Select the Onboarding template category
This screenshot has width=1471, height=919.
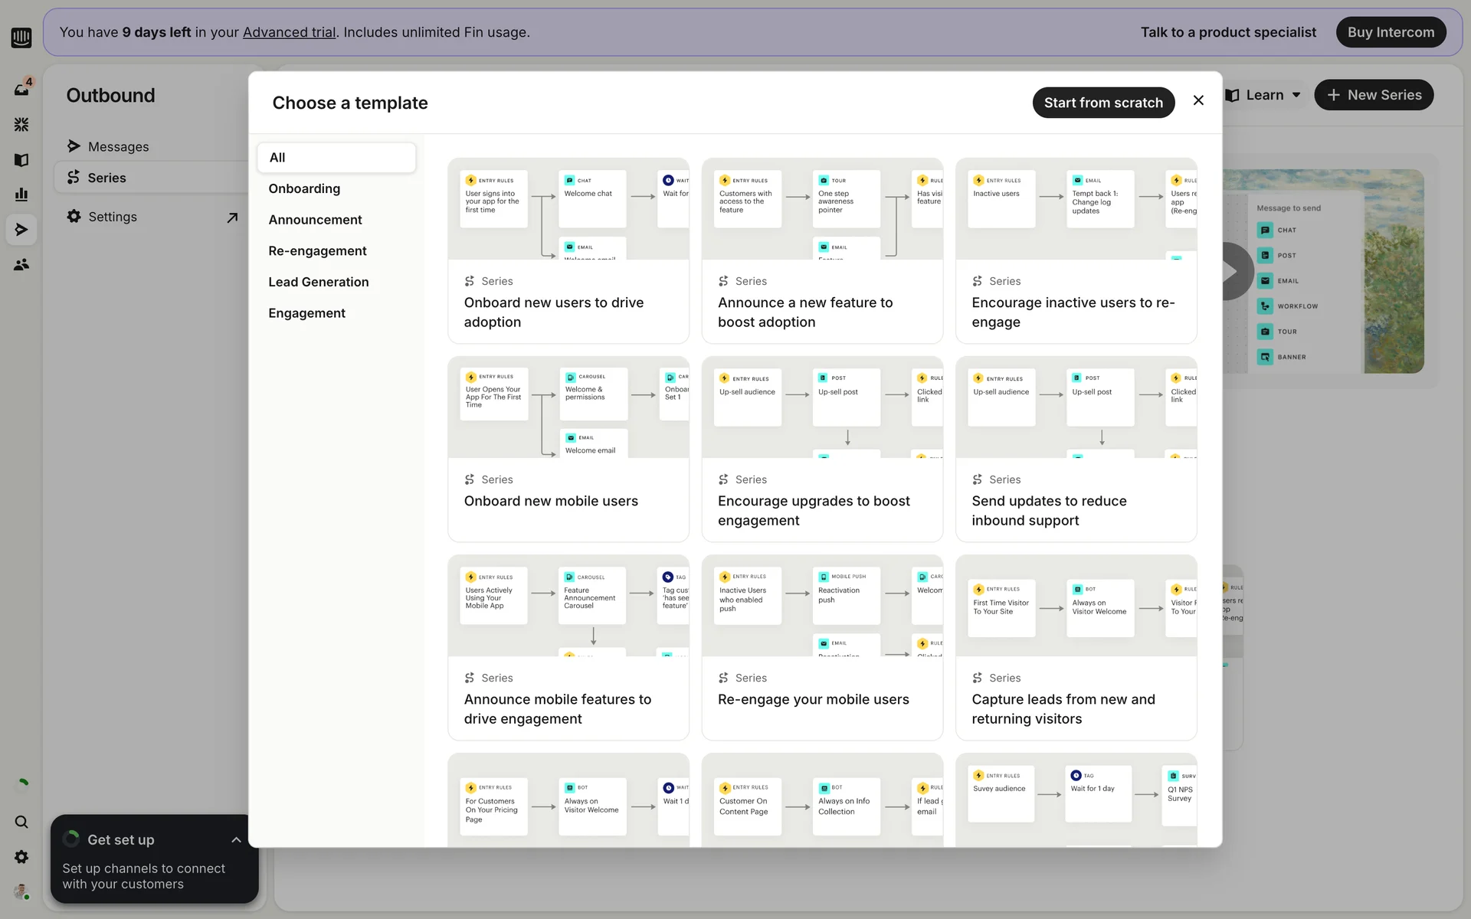304,188
